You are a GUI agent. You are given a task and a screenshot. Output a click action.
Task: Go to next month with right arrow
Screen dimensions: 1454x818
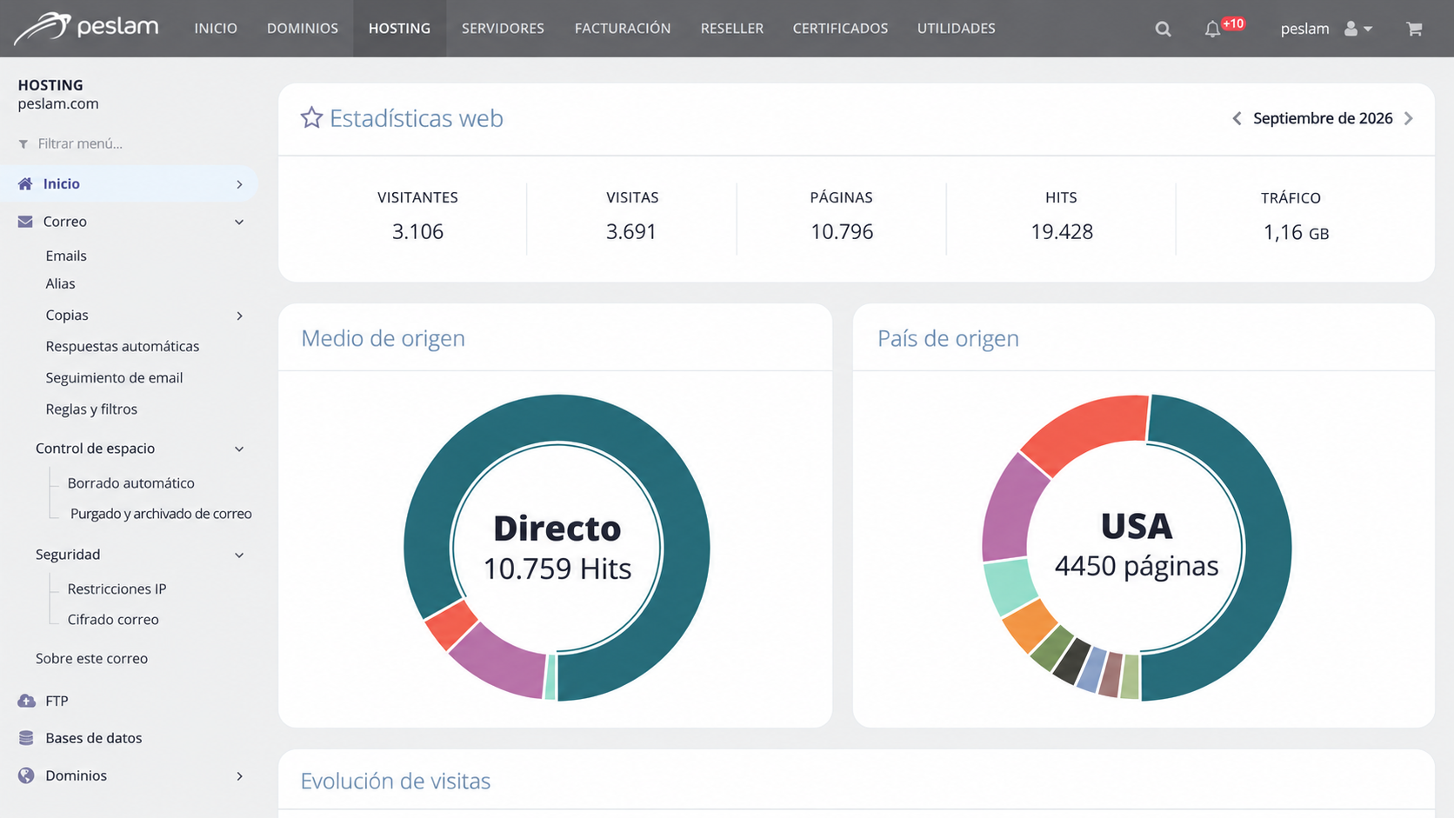click(x=1409, y=118)
